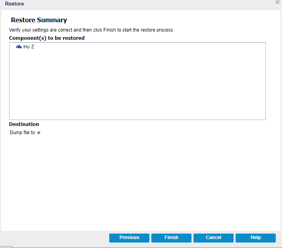Screen dimensions: 282x248
Task: Select the Hu Z component entry
Action: pos(28,47)
